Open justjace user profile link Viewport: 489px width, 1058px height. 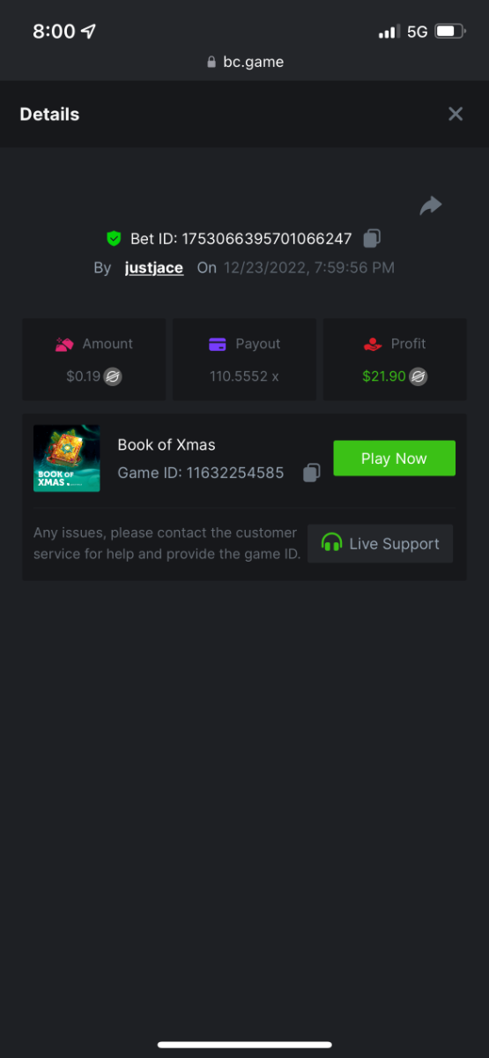[x=154, y=267]
